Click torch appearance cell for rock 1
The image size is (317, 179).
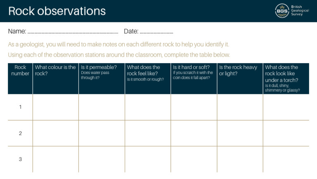tap(286, 107)
